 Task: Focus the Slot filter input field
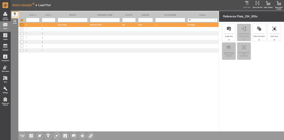(49, 20)
